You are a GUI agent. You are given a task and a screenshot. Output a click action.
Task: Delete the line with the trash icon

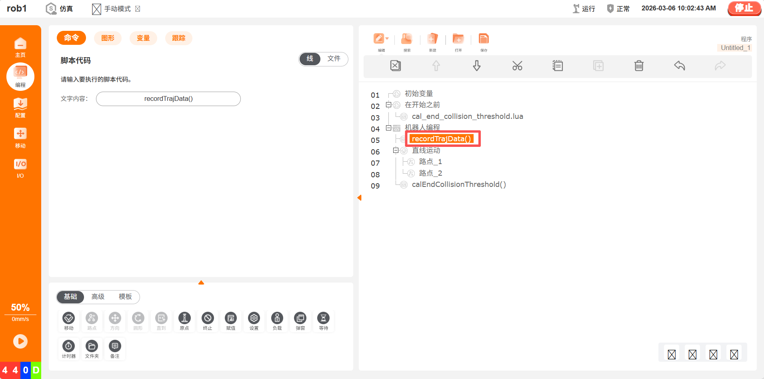click(x=639, y=66)
